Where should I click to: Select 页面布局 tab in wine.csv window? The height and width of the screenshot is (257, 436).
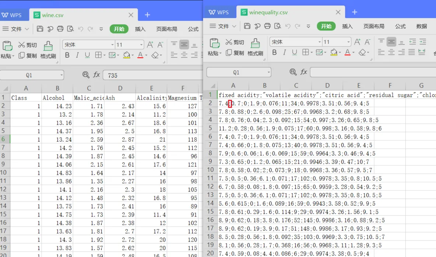tap(166, 29)
